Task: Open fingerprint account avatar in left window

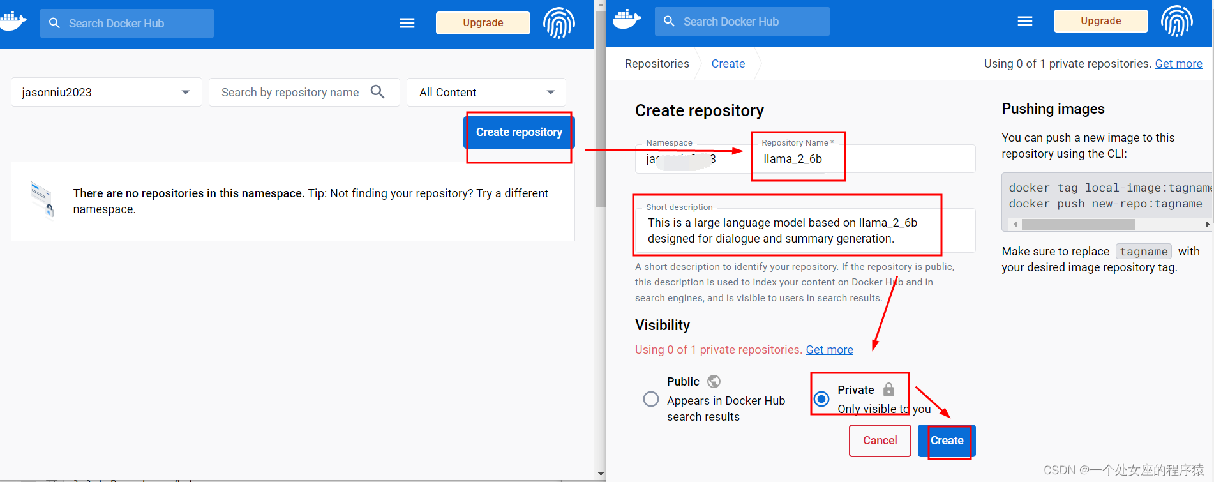Action: 559,23
